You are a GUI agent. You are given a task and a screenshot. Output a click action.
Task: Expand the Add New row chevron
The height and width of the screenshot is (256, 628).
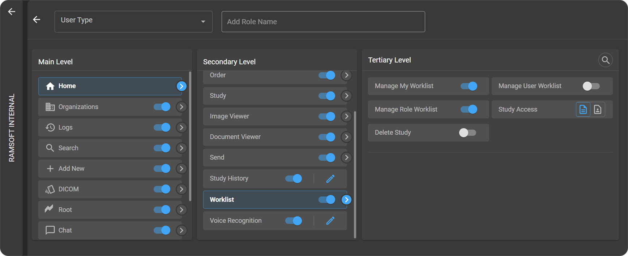(x=181, y=169)
